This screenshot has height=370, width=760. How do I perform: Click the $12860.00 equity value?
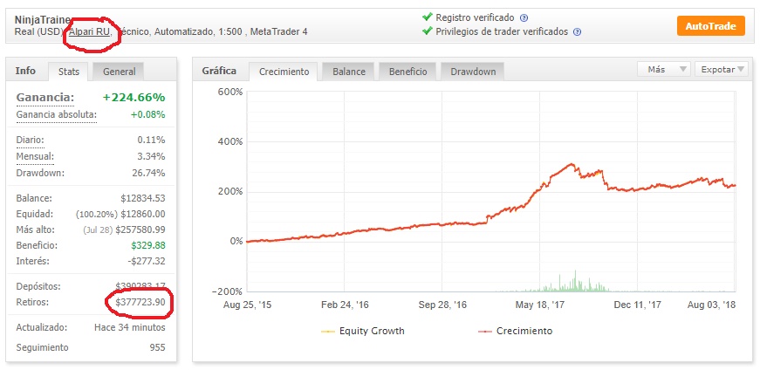point(143,214)
